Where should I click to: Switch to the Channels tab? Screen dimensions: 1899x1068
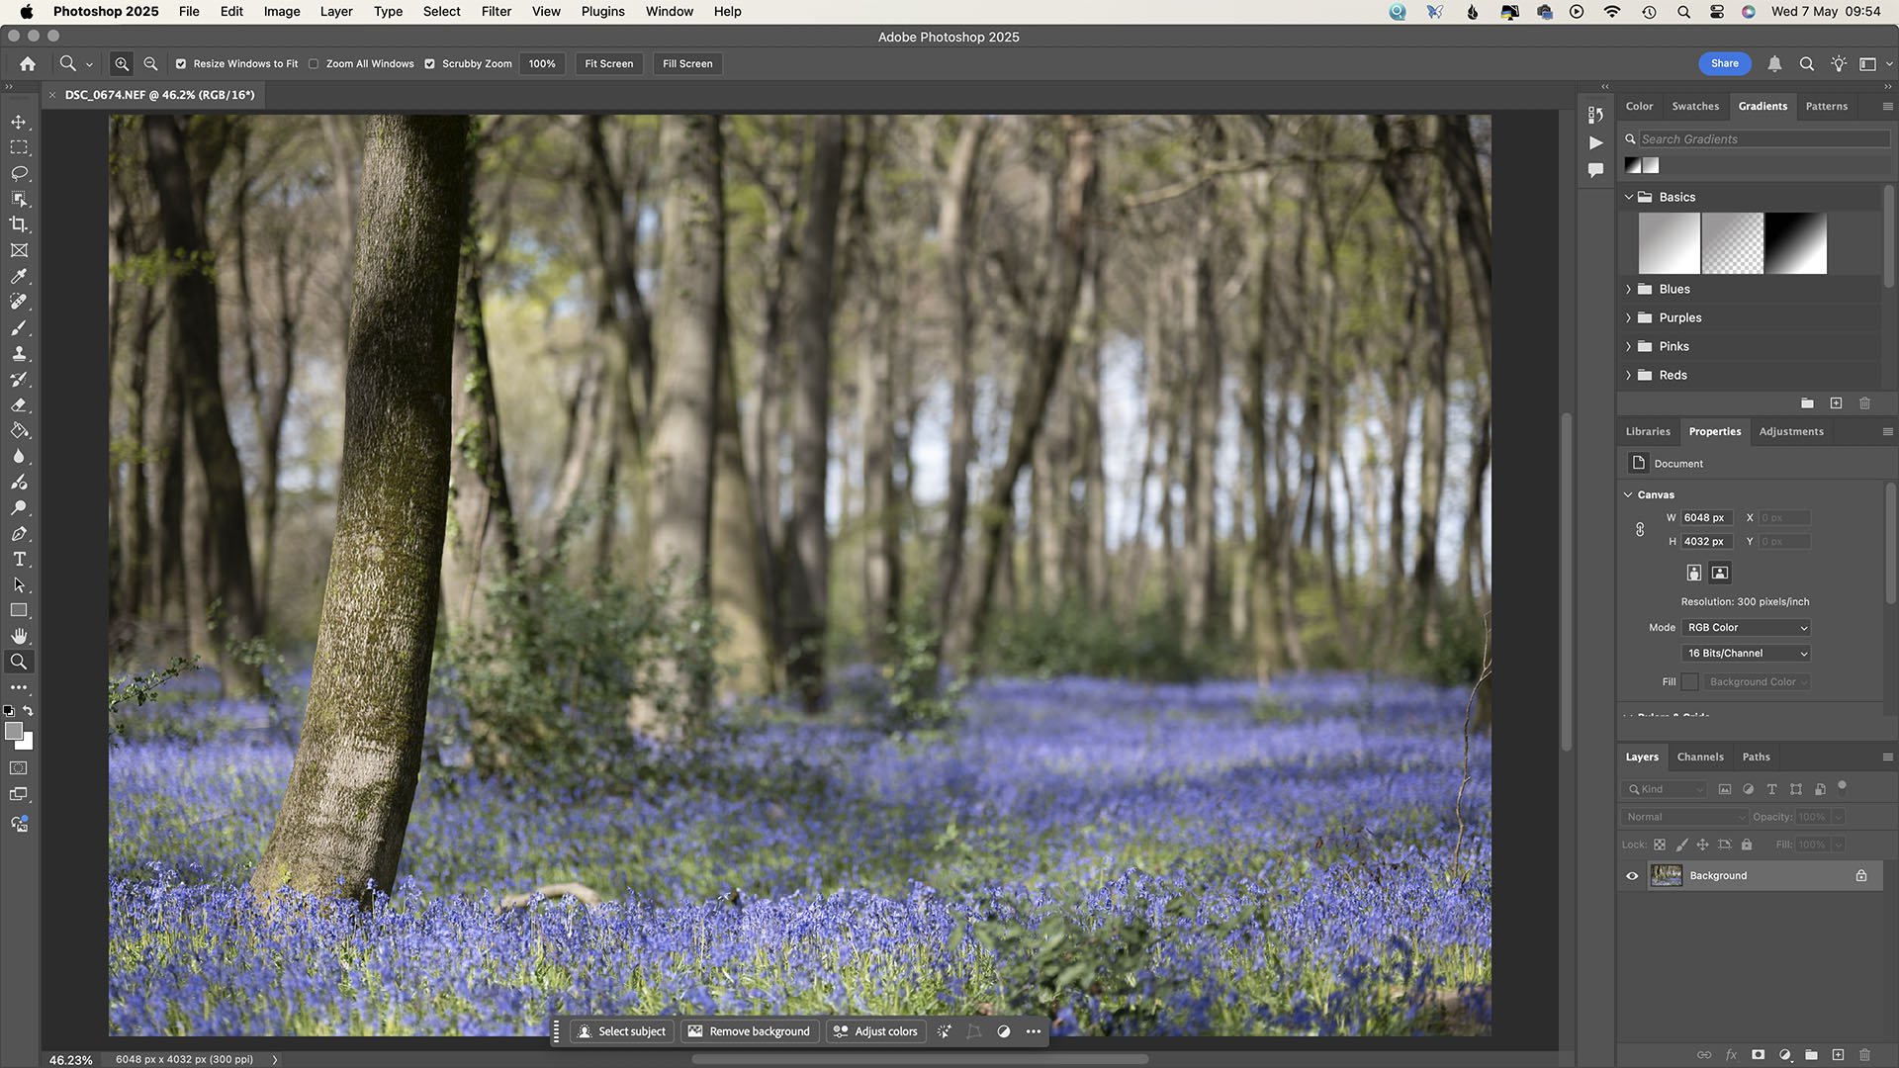1700,756
